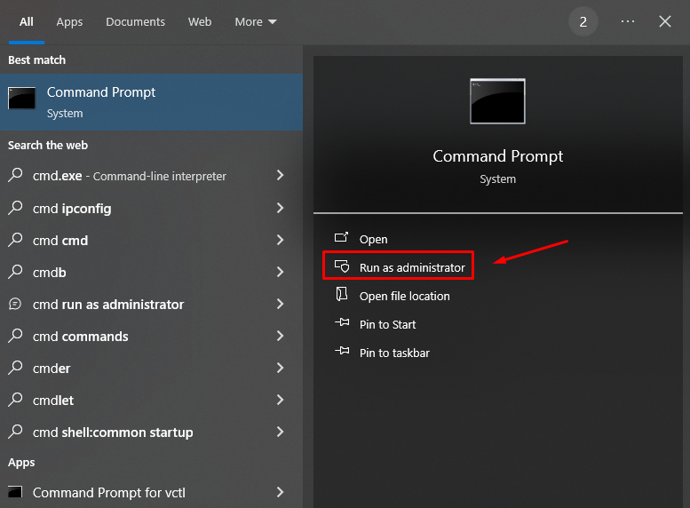Click the Run as administrator shield icon
690x508 pixels.
pos(341,267)
